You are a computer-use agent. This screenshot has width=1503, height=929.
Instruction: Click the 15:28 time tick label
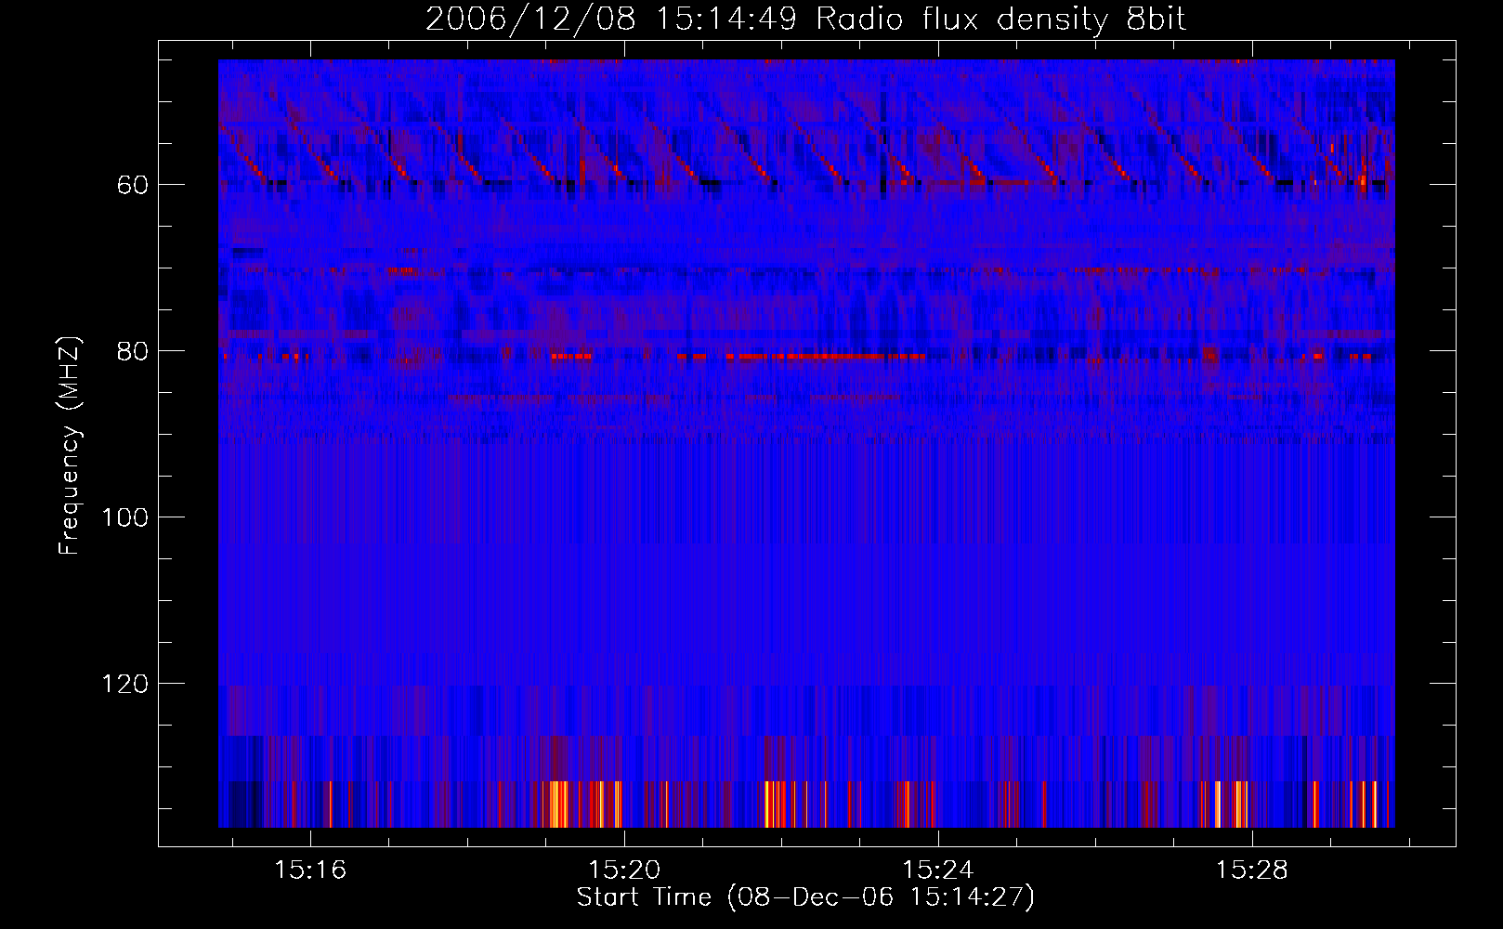pos(1252,870)
